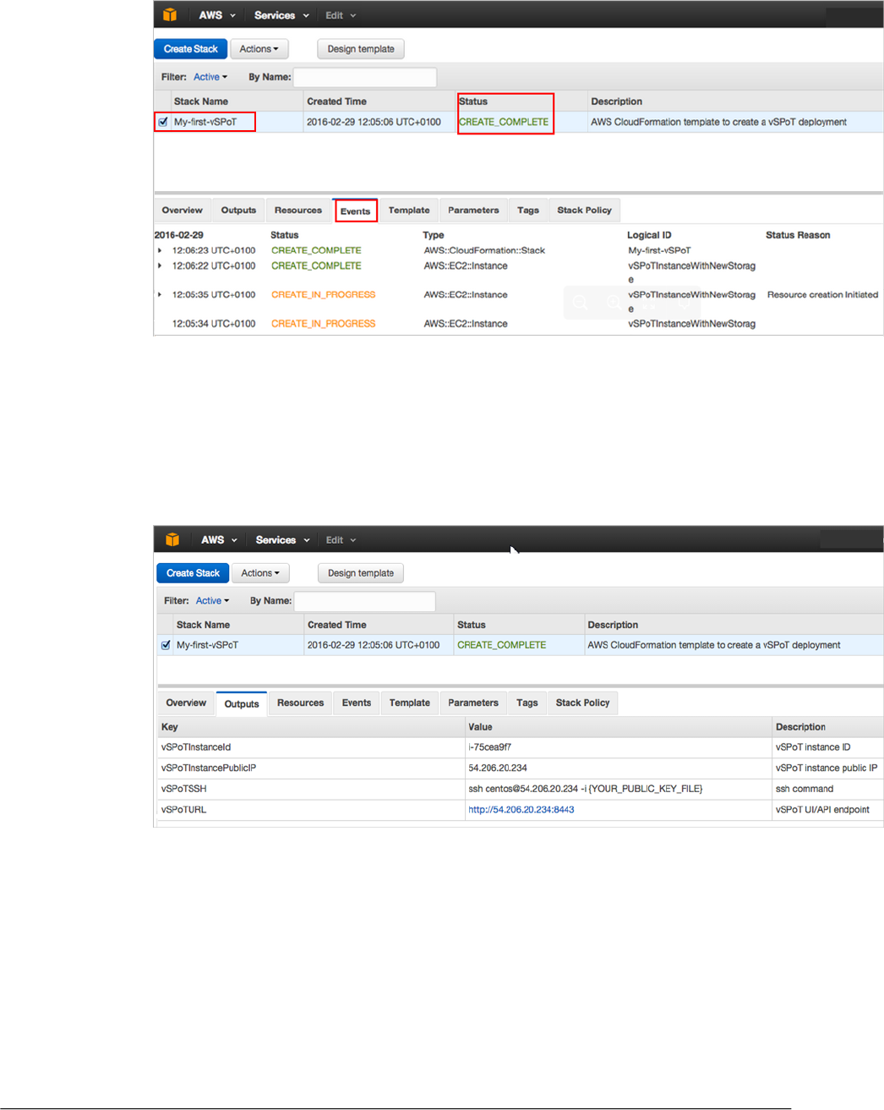
Task: Switch to Outputs tab in top console
Action: (238, 211)
